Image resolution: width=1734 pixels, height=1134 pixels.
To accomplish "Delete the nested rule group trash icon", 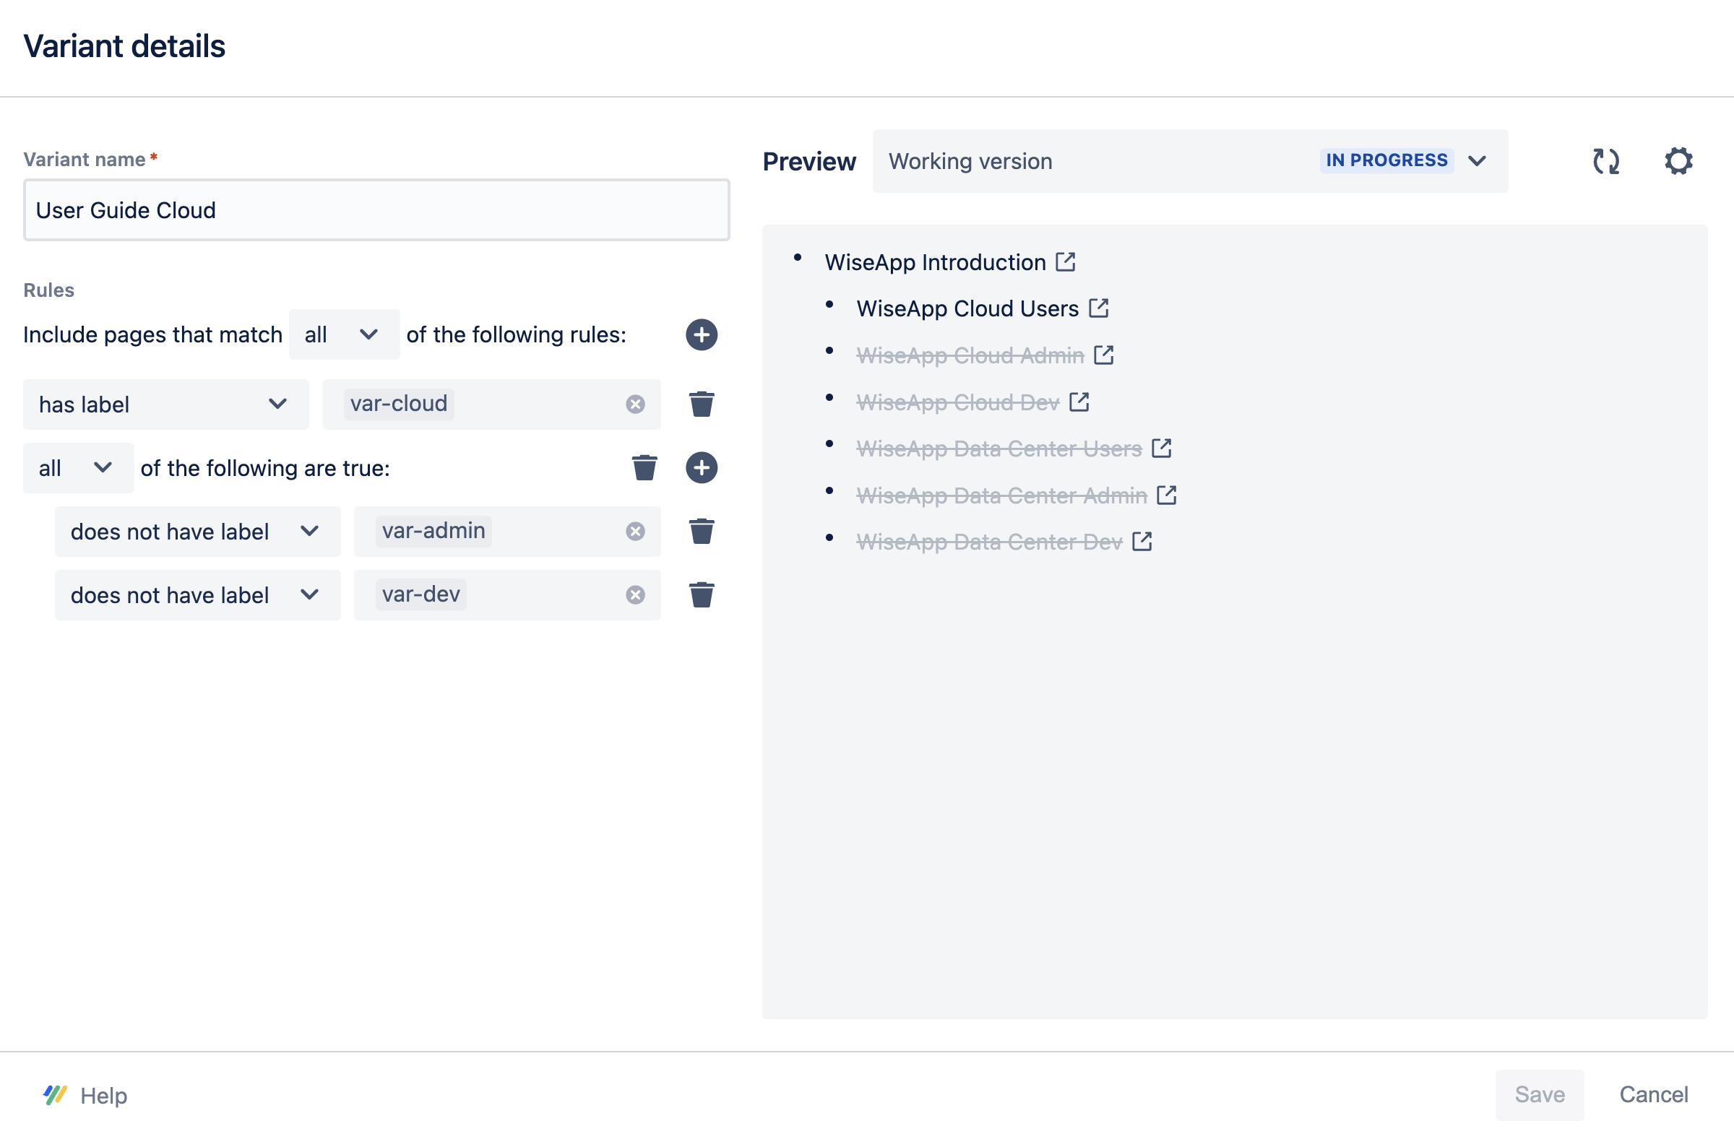I will point(644,467).
